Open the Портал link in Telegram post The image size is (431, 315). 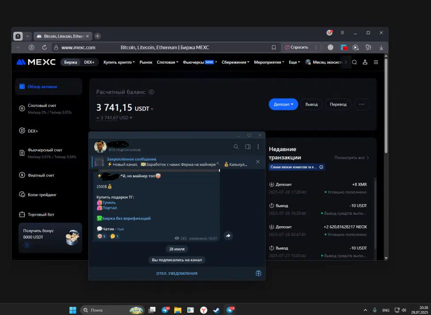click(110, 208)
